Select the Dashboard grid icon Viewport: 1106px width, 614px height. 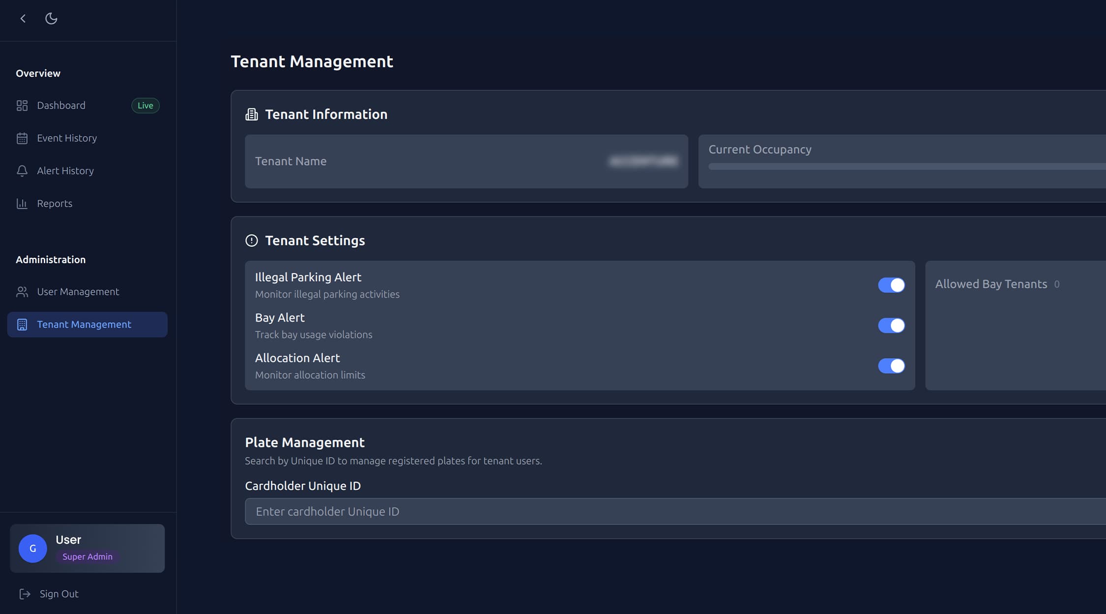(x=22, y=105)
